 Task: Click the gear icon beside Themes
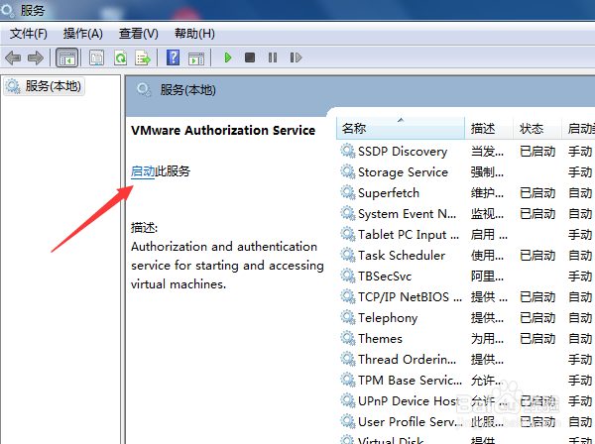point(347,338)
